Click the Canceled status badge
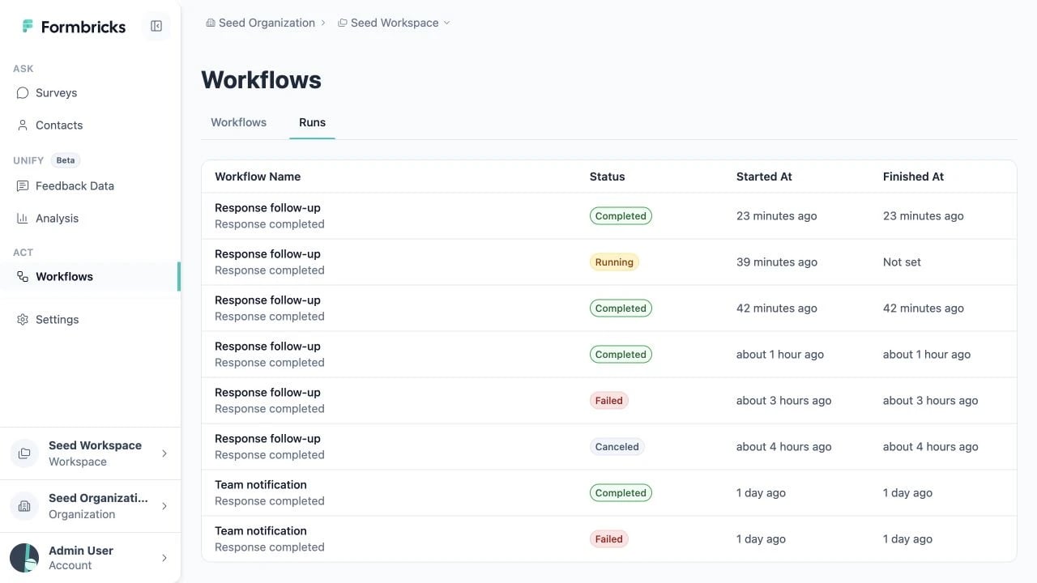 point(617,447)
